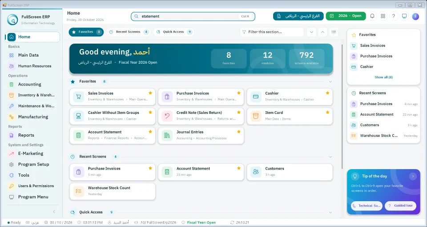Click the sync version icon in status bar
The width and height of the screenshot is (427, 227).
pos(232,223)
